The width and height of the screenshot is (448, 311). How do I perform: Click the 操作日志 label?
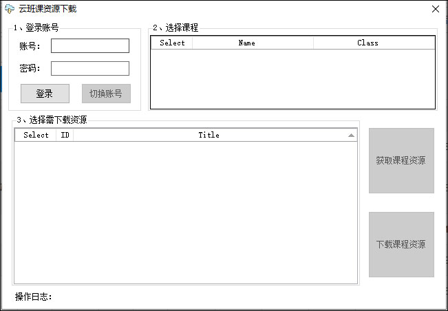(x=34, y=297)
